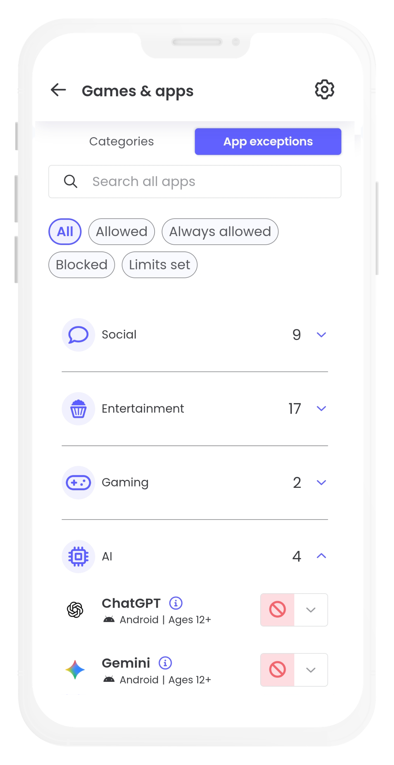Click the Search all apps field
This screenshot has height=765, width=394.
click(194, 181)
